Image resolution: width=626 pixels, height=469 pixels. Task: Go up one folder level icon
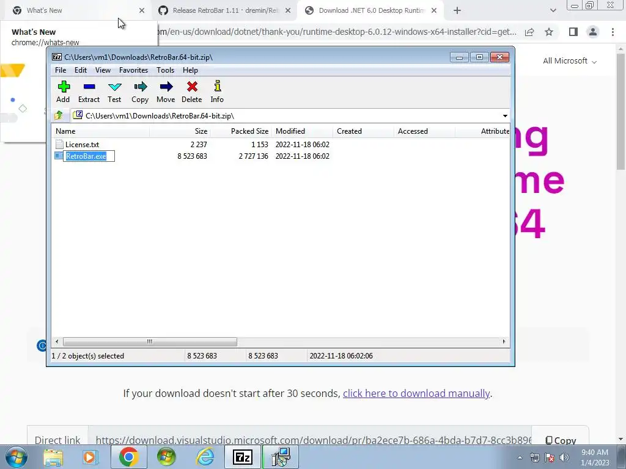[59, 115]
